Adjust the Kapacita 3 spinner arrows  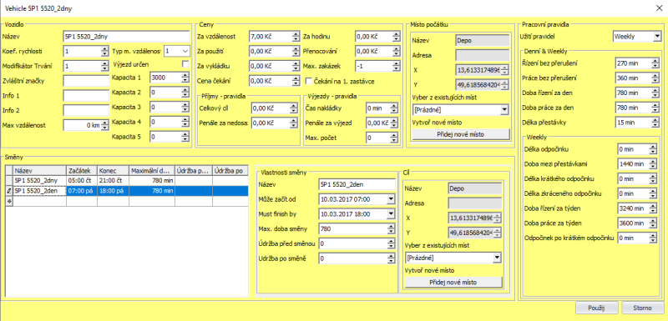[x=185, y=108]
